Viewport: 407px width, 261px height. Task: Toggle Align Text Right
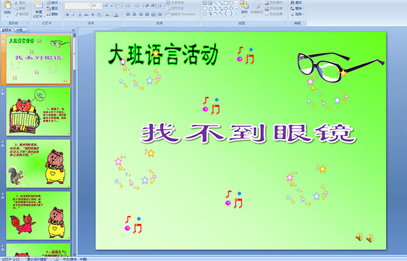click(141, 15)
